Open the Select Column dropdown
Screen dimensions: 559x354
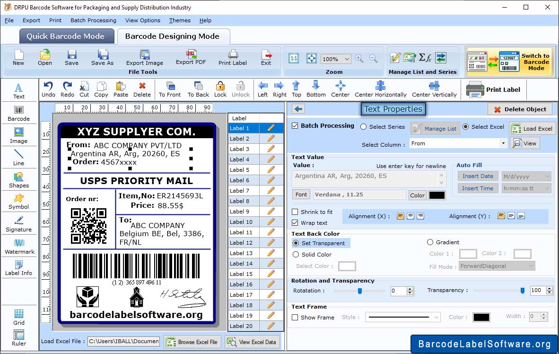point(503,143)
